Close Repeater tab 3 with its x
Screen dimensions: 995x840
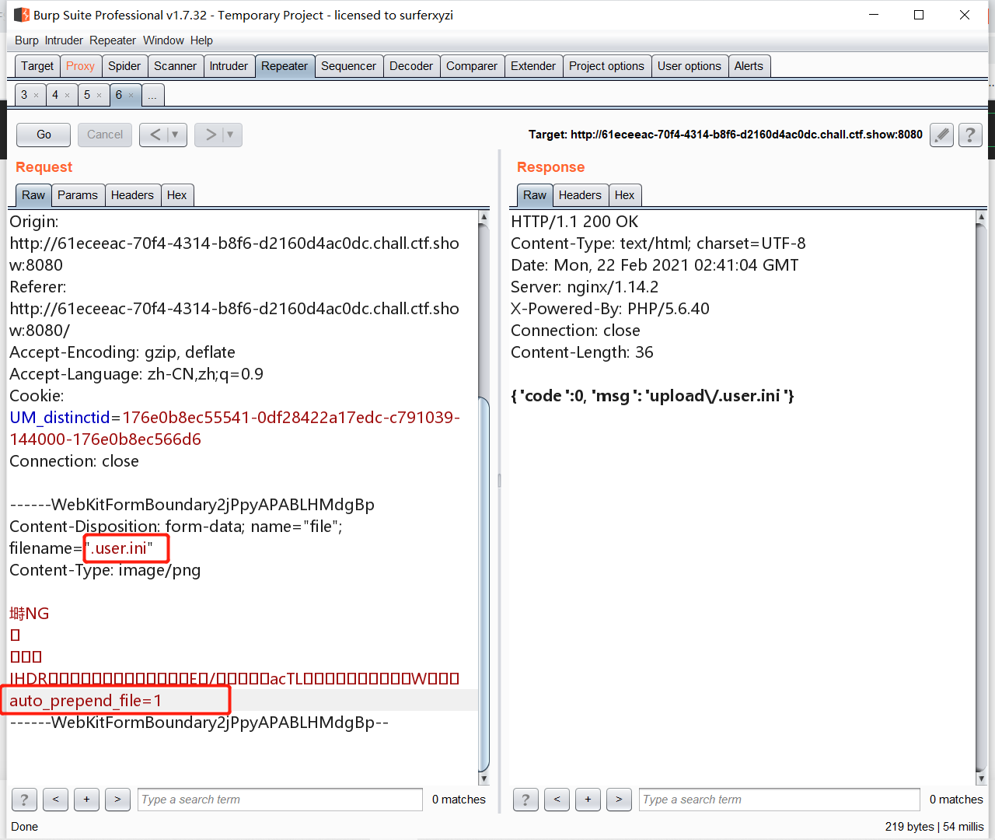click(x=36, y=96)
